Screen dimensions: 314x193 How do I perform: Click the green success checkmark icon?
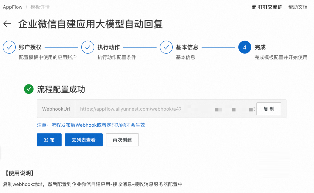pyautogui.click(x=29, y=89)
